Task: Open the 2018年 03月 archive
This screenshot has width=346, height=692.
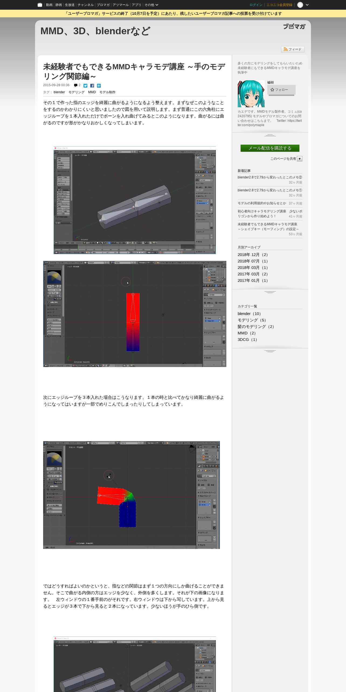Action: click(x=253, y=268)
